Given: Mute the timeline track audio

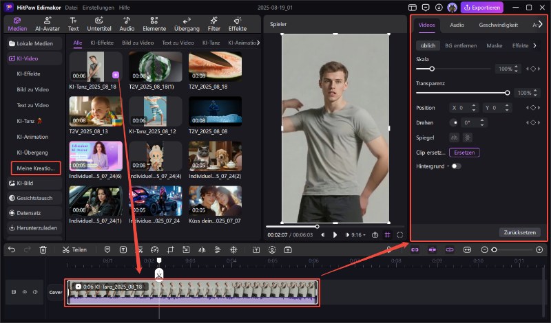Looking at the screenshot, I should [x=36, y=292].
